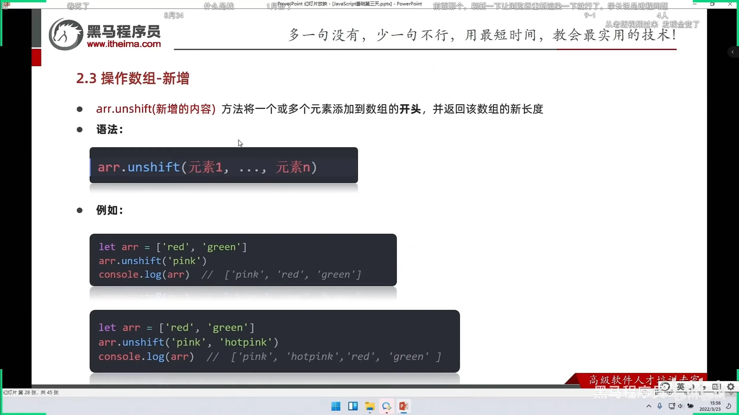This screenshot has height=415, width=739.
Task: Open the network icon in system tray
Action: click(x=672, y=406)
